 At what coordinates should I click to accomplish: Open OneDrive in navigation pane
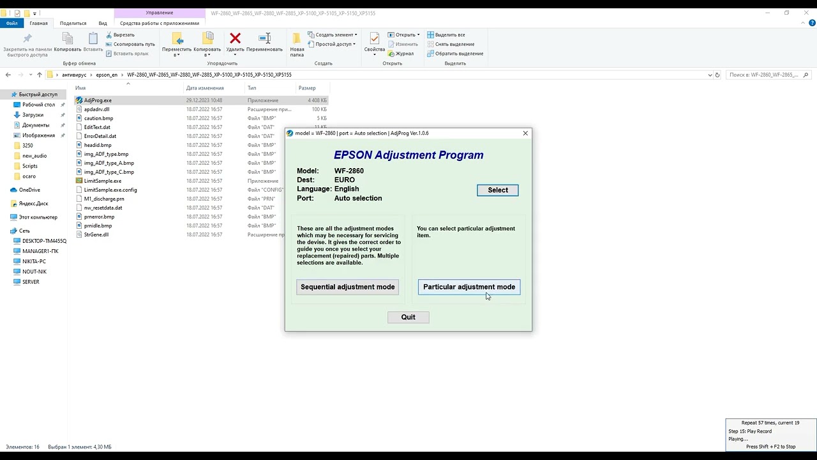point(29,190)
